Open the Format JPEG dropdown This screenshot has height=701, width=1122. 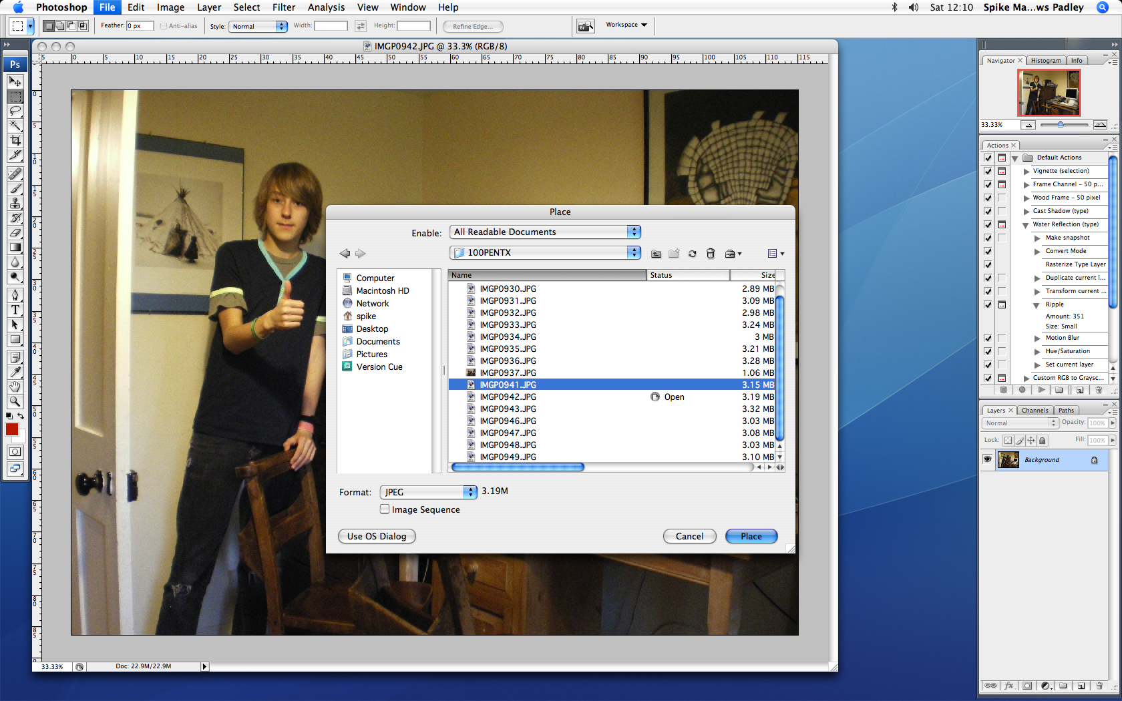click(428, 492)
